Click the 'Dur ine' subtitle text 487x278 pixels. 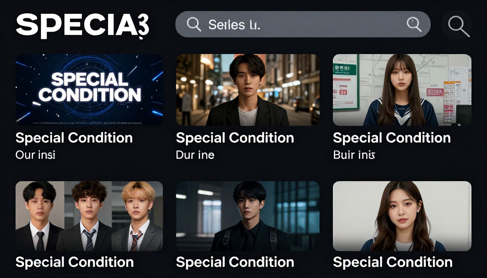(195, 155)
